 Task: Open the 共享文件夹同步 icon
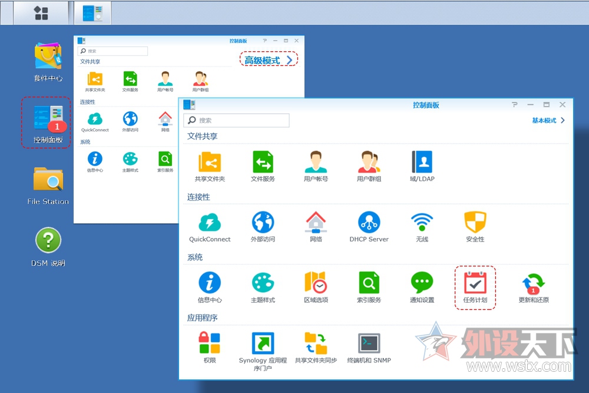(x=316, y=348)
